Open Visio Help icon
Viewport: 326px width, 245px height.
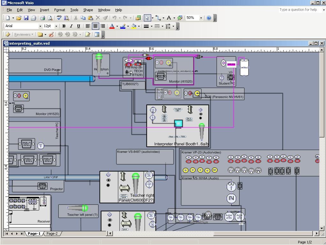[209, 18]
